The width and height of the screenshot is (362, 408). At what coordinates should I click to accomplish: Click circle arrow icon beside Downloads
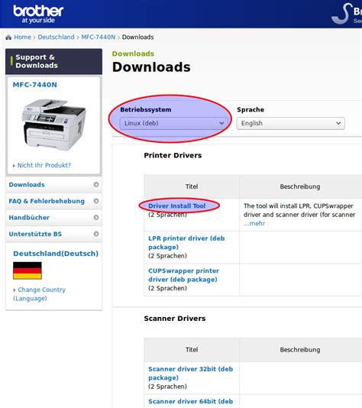(x=96, y=184)
